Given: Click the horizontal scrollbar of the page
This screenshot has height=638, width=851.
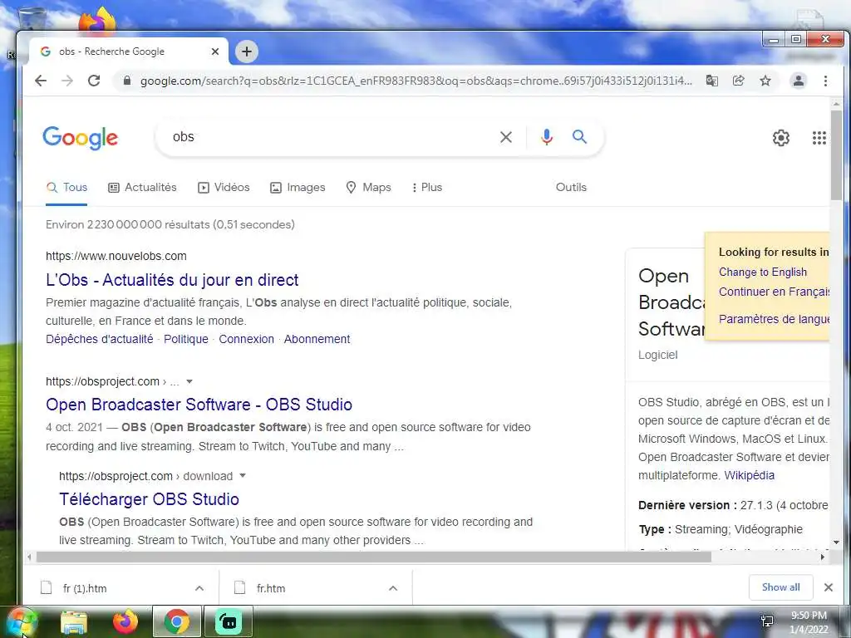Looking at the screenshot, I should [373, 557].
